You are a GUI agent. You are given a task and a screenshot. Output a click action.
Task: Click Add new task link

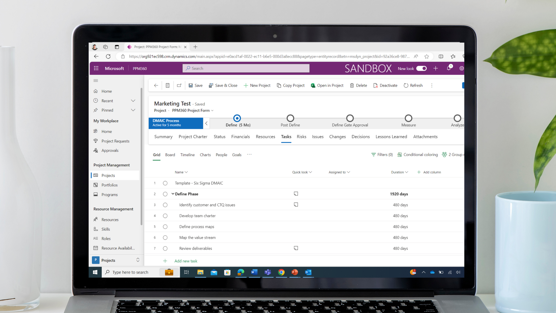click(x=186, y=261)
